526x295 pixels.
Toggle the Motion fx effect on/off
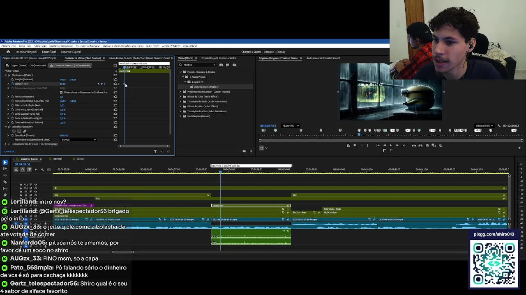[9, 75]
